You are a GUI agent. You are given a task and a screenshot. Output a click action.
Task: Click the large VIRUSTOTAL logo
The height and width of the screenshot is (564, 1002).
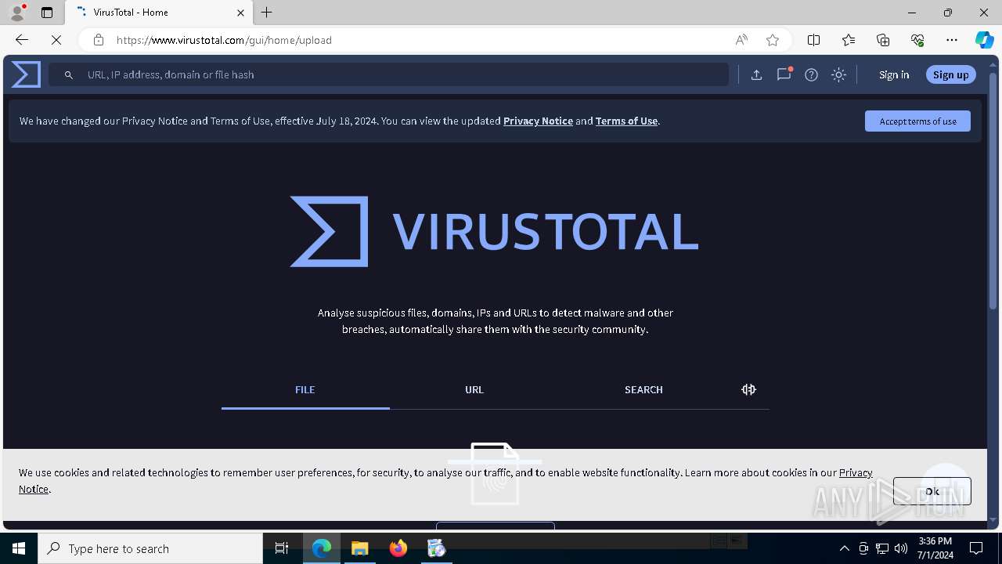tap(494, 231)
